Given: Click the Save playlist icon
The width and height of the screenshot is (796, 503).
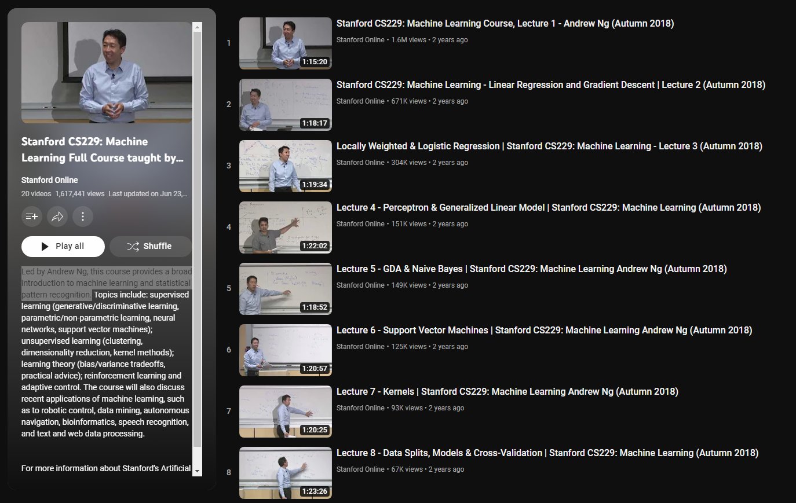Looking at the screenshot, I should point(31,216).
